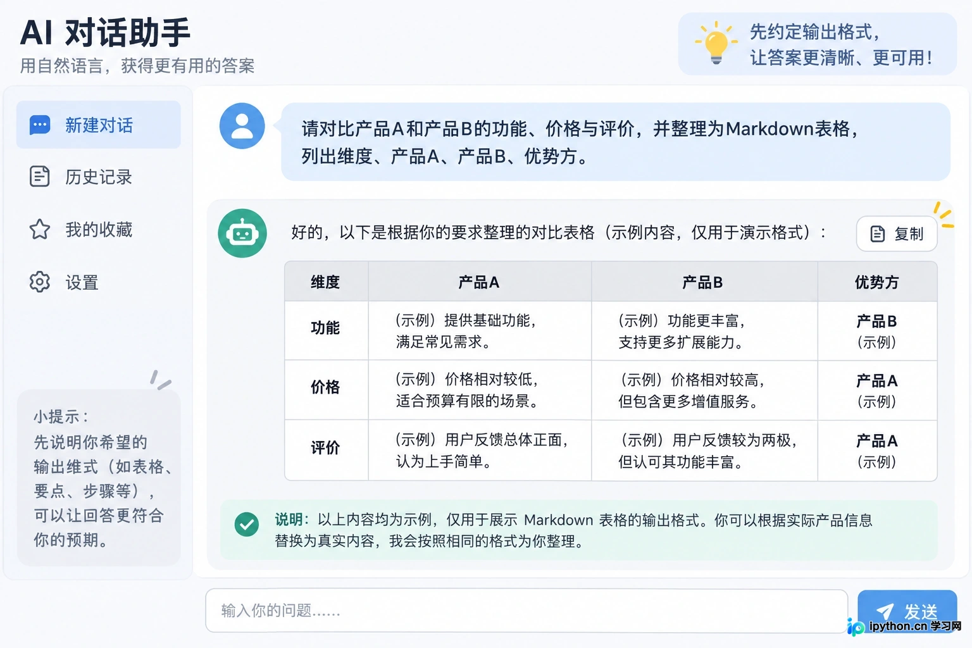Click the 产品B column header
This screenshot has height=648, width=972.
(x=703, y=282)
